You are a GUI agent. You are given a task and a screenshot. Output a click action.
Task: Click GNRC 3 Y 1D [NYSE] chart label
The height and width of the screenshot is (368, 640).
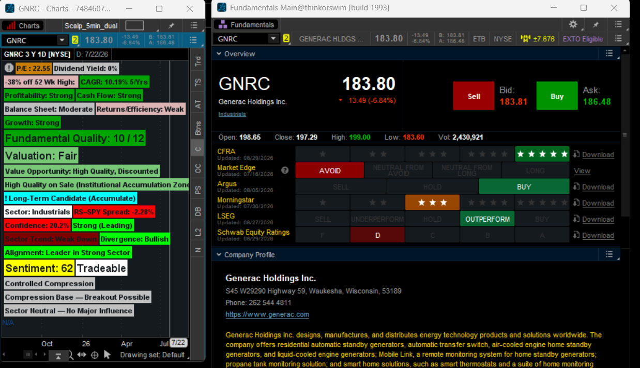pyautogui.click(x=37, y=54)
